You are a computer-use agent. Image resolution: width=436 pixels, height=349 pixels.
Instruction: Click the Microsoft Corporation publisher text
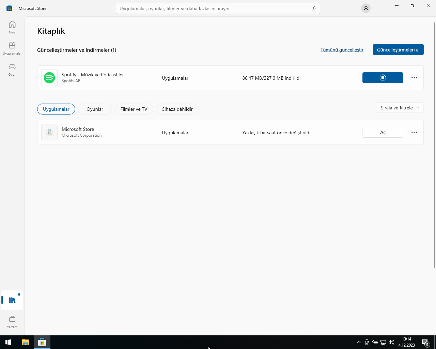pos(82,135)
